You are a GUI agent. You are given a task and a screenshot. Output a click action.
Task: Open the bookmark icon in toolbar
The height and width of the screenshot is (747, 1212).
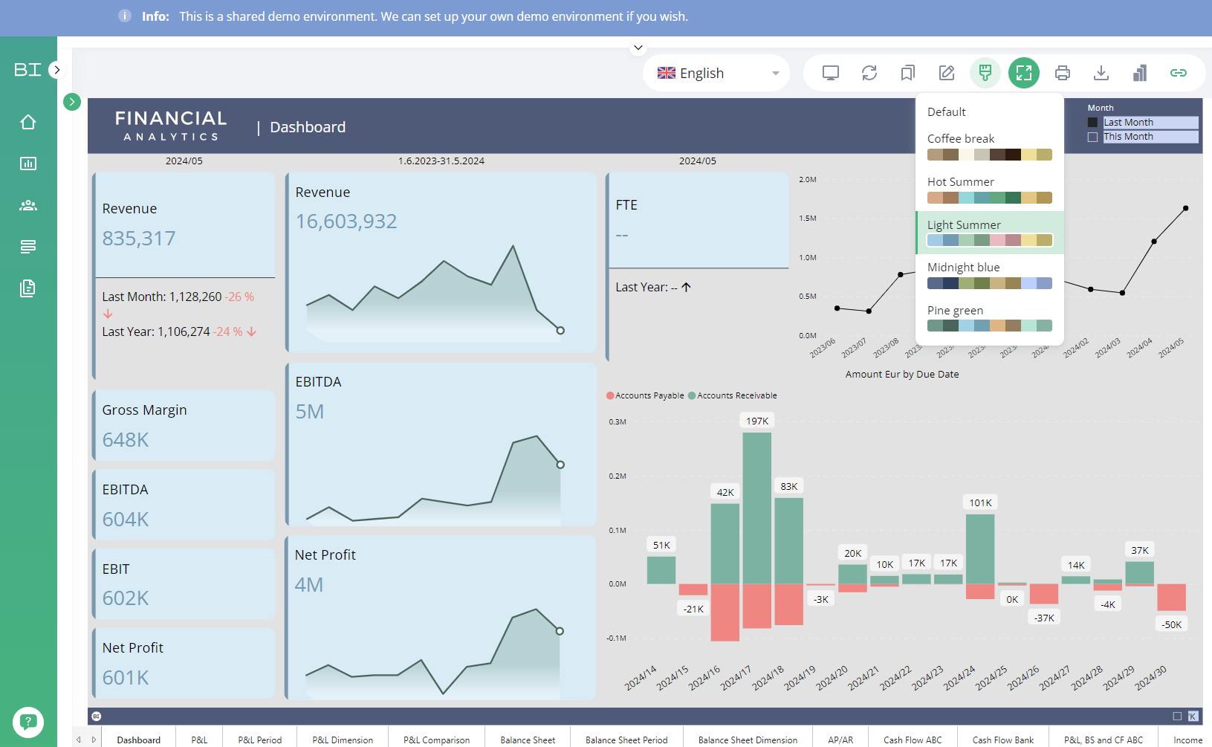click(907, 73)
